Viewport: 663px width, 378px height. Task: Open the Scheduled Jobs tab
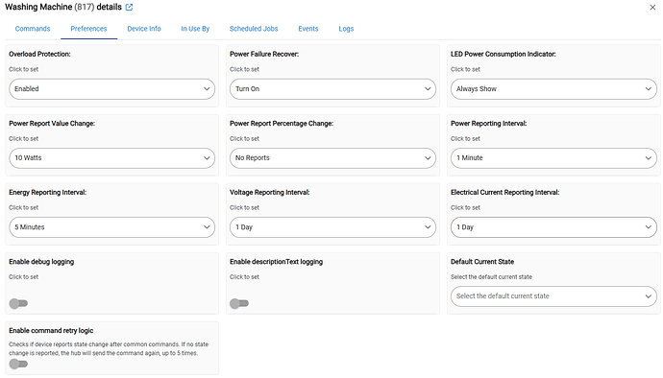[x=254, y=29]
